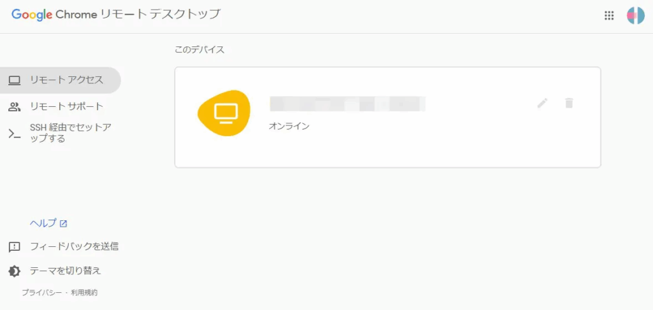Click the external link icon next to ヘルプ
Screen dimensions: 653x310
(63, 223)
